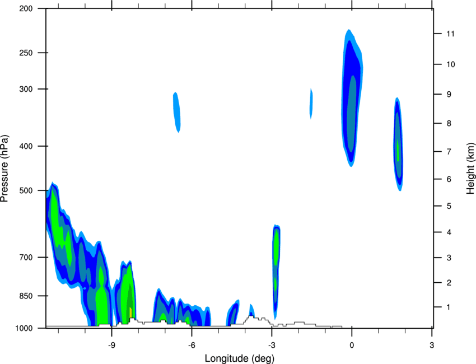The image size is (476, 364).
Task: Select the 500 pressure tick label
Action: (26, 190)
